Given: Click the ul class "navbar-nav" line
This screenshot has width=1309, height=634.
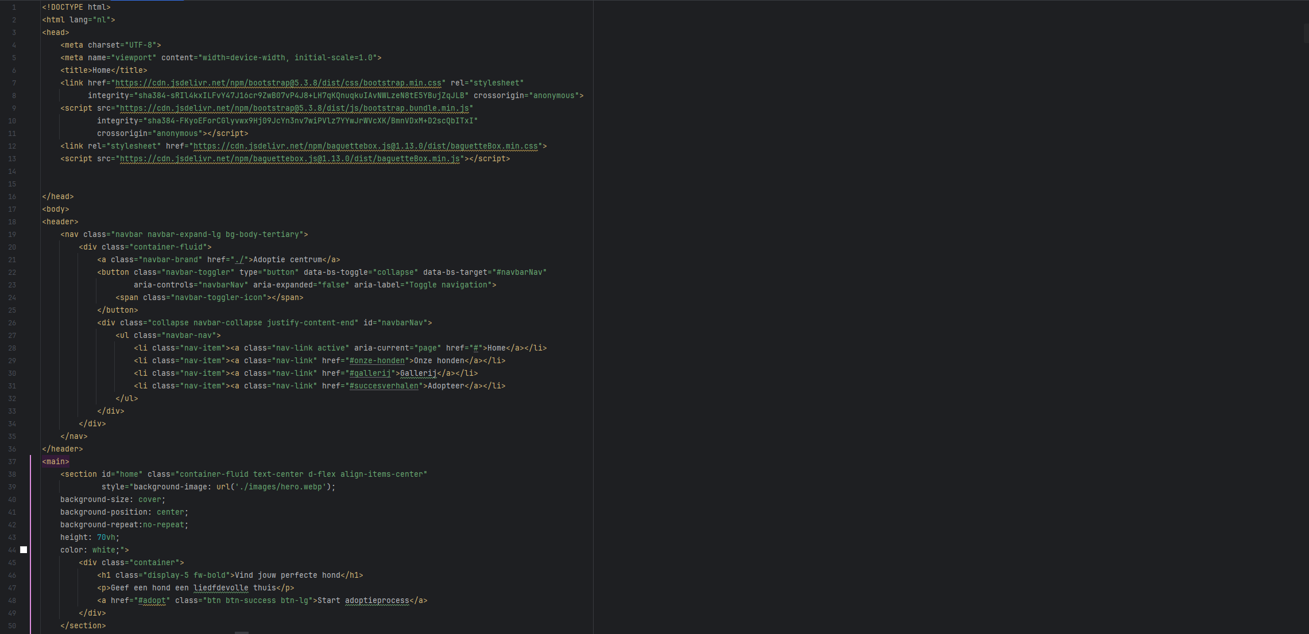Looking at the screenshot, I should coord(168,336).
